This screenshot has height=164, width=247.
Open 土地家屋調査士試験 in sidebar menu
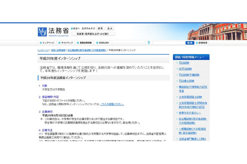[x=190, y=97]
